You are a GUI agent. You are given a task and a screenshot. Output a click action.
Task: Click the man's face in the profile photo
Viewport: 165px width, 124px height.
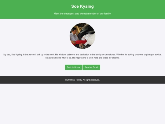(x=74, y=30)
